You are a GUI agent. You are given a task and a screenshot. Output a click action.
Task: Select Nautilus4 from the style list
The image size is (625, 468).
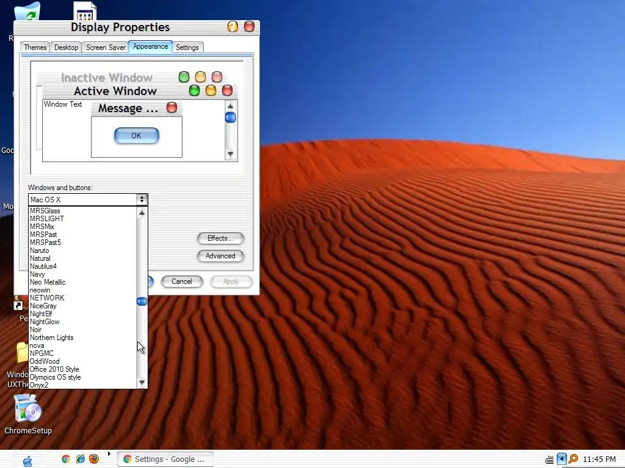[82, 266]
